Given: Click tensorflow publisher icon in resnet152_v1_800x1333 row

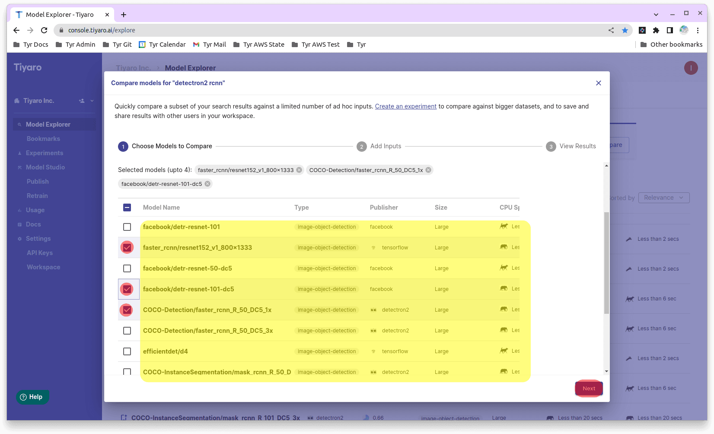Looking at the screenshot, I should [x=373, y=248].
